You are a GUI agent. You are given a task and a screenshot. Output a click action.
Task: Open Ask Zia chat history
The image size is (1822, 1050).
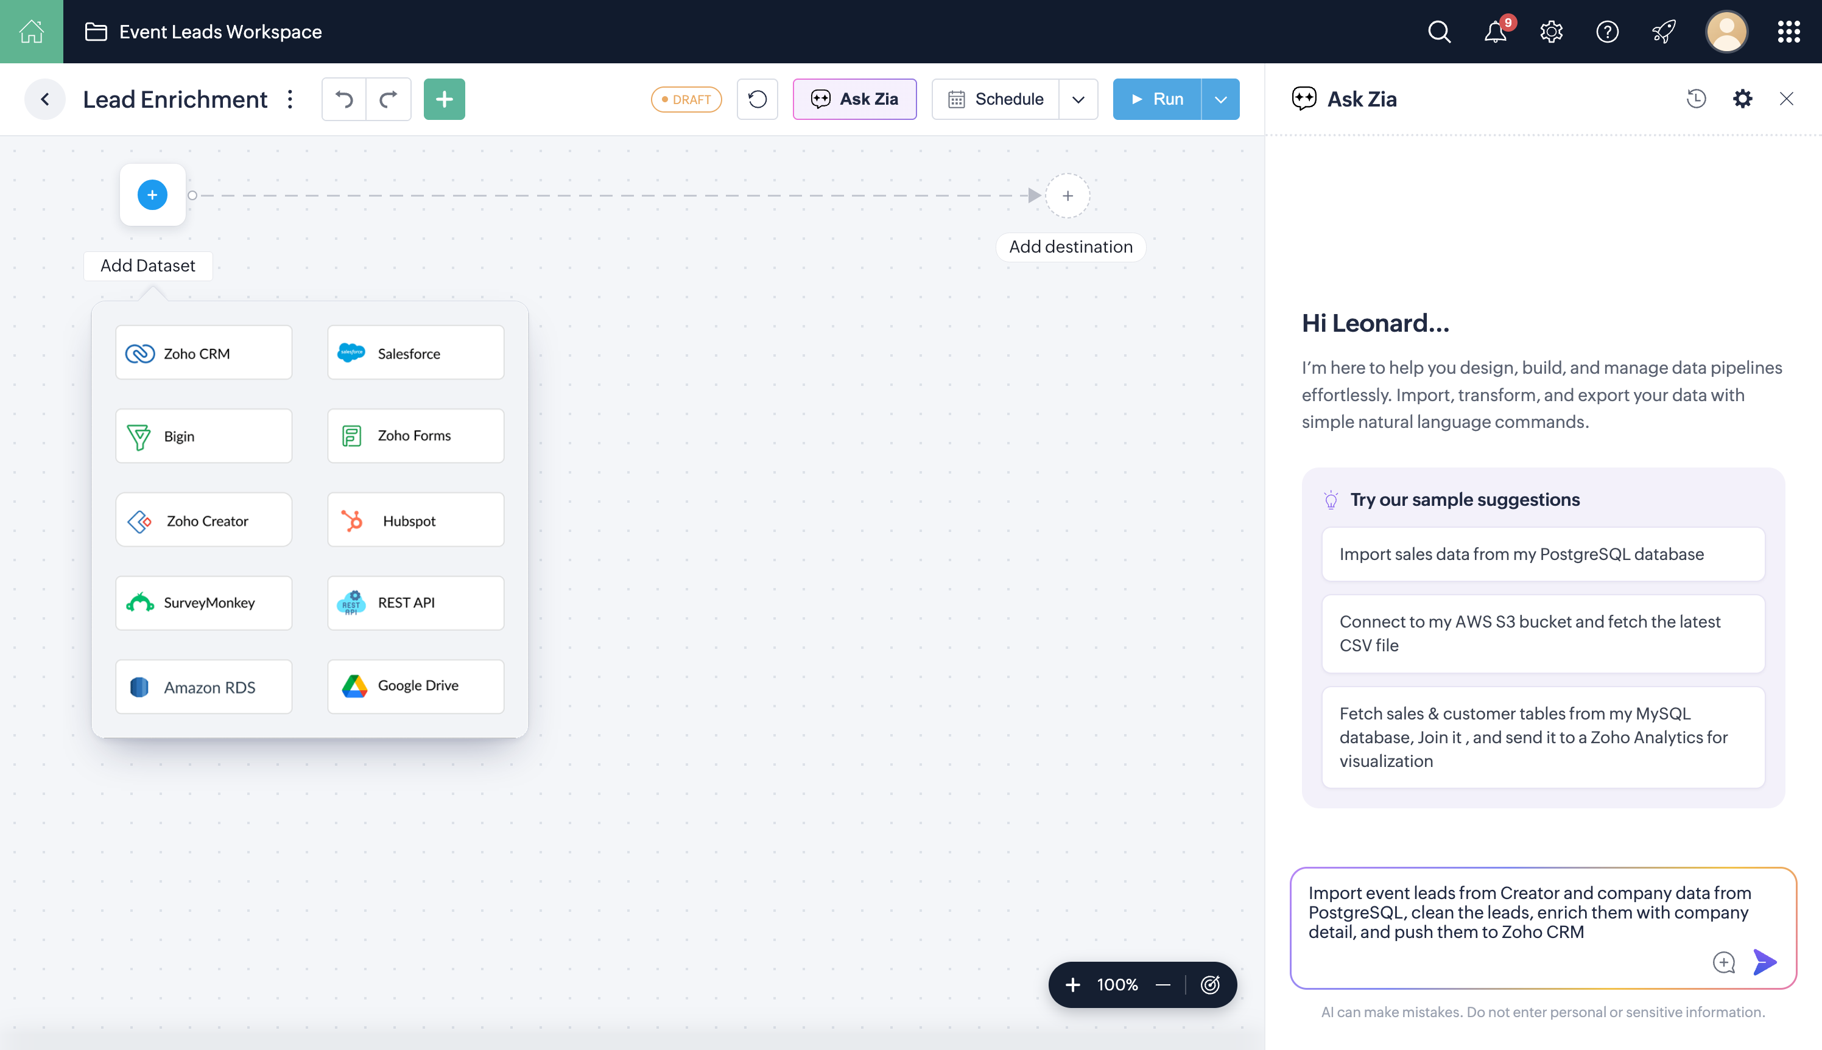(1696, 99)
